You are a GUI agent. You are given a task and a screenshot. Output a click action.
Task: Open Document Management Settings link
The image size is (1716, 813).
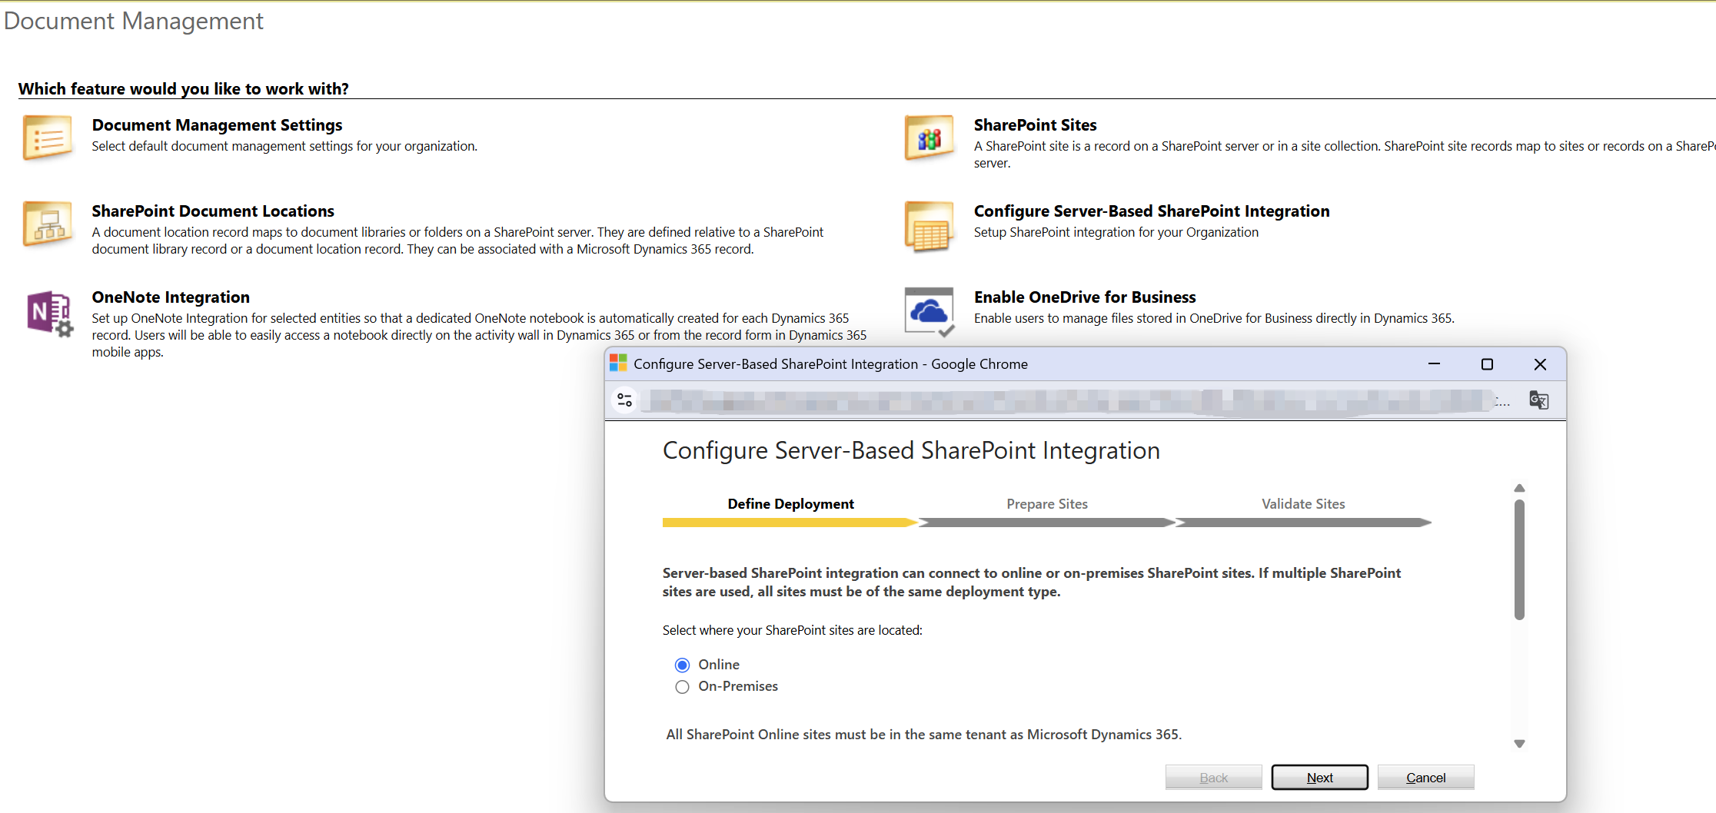tap(217, 125)
